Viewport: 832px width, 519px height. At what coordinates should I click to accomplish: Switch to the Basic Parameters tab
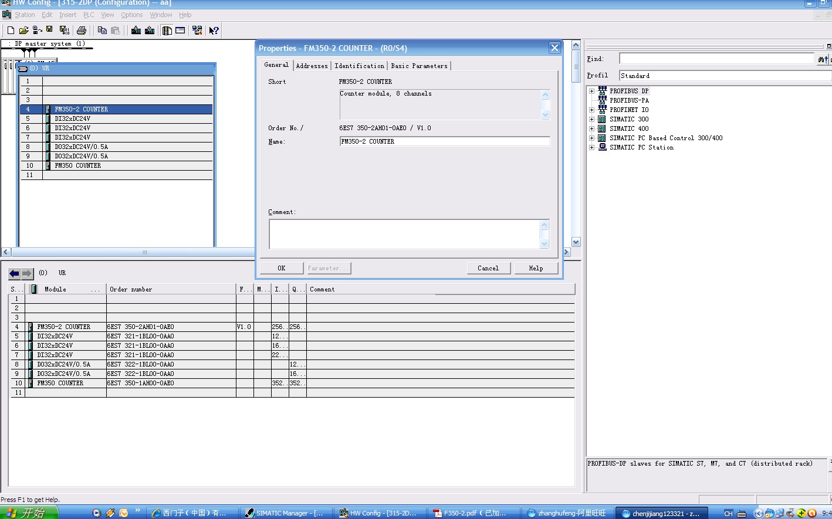click(420, 66)
